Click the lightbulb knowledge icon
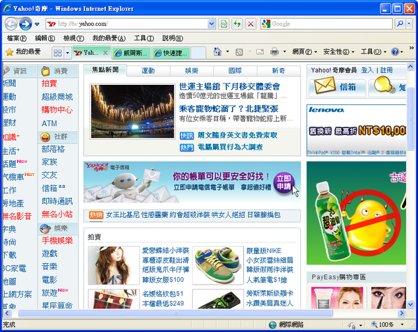Image resolution: width=418 pixels, height=332 pixels. (x=385, y=85)
